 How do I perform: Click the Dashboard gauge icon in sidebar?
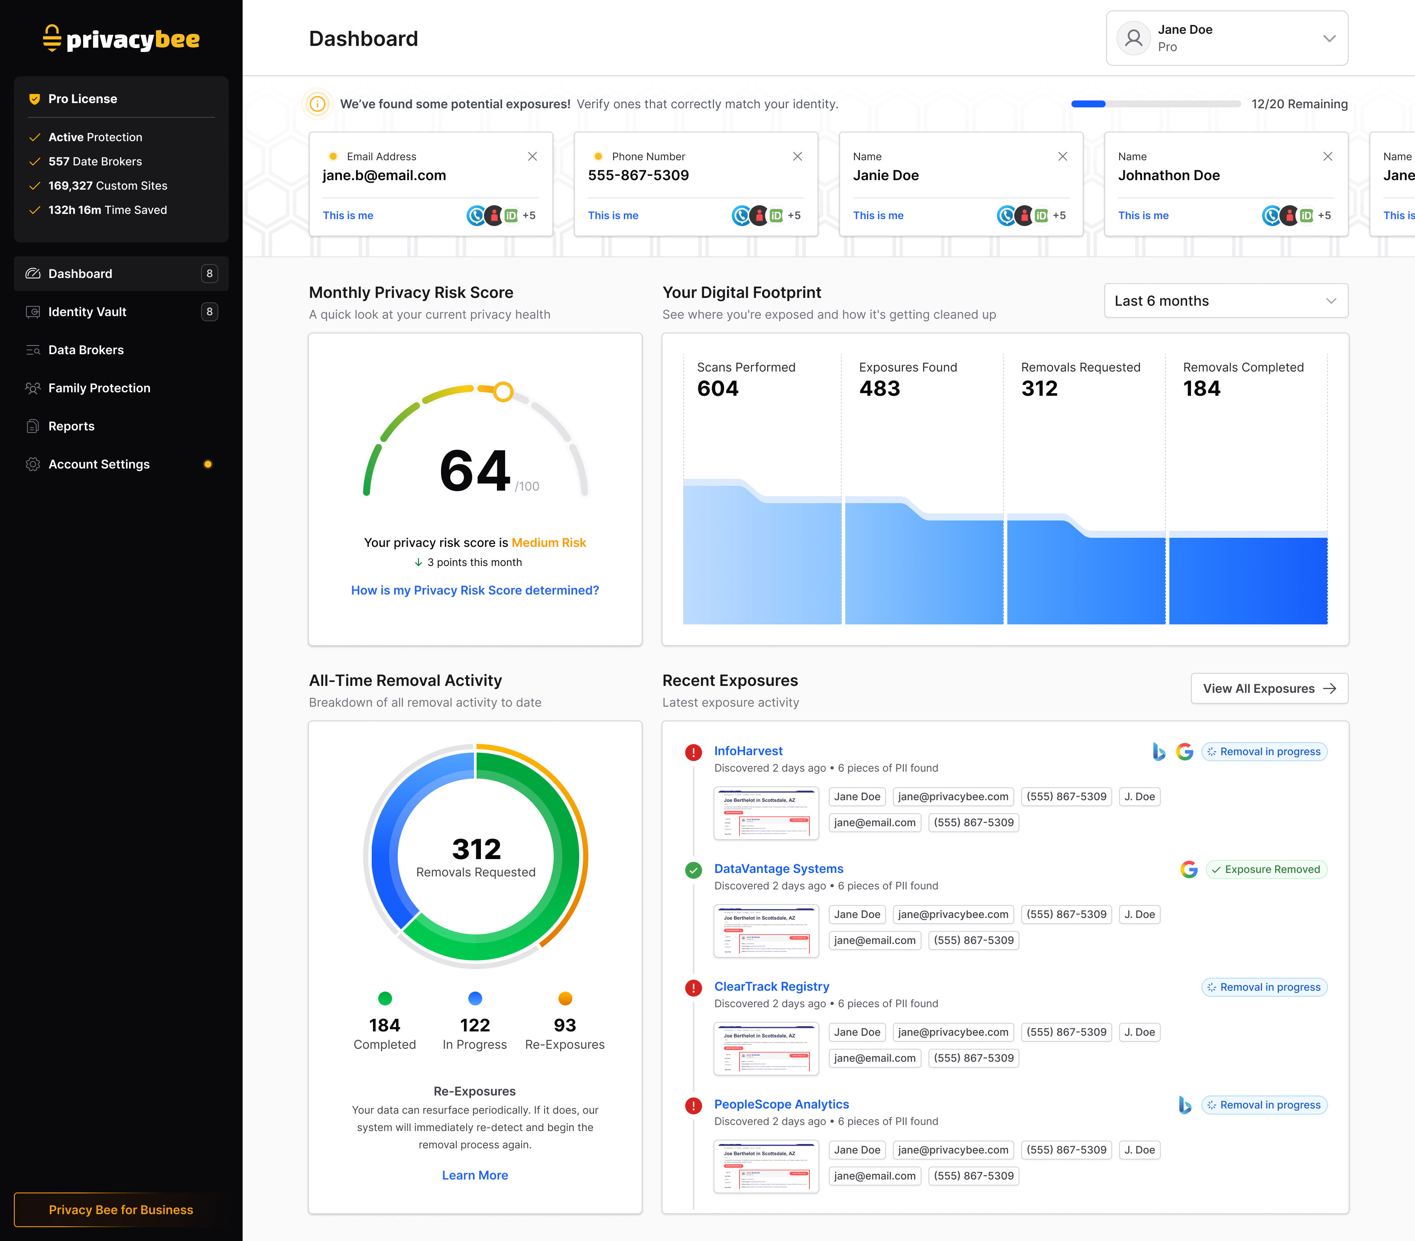[32, 273]
